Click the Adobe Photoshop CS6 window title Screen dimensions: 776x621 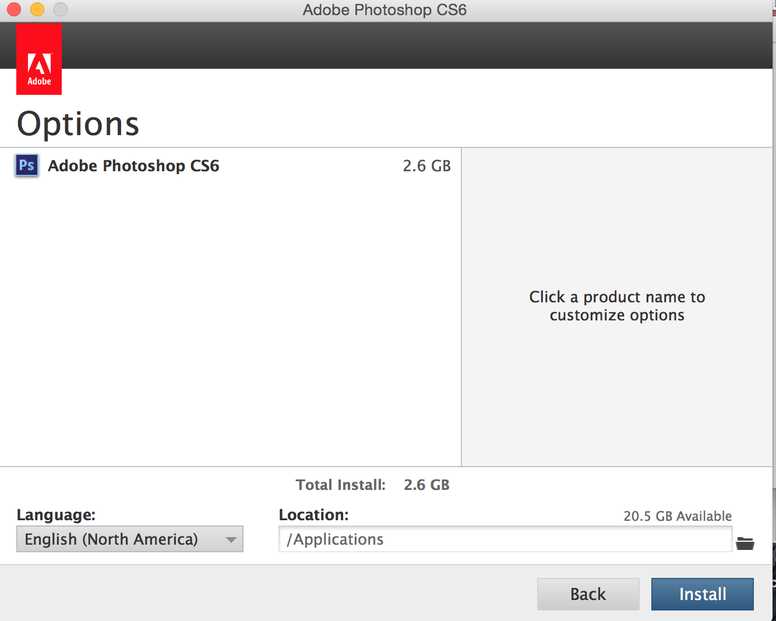[x=385, y=10]
